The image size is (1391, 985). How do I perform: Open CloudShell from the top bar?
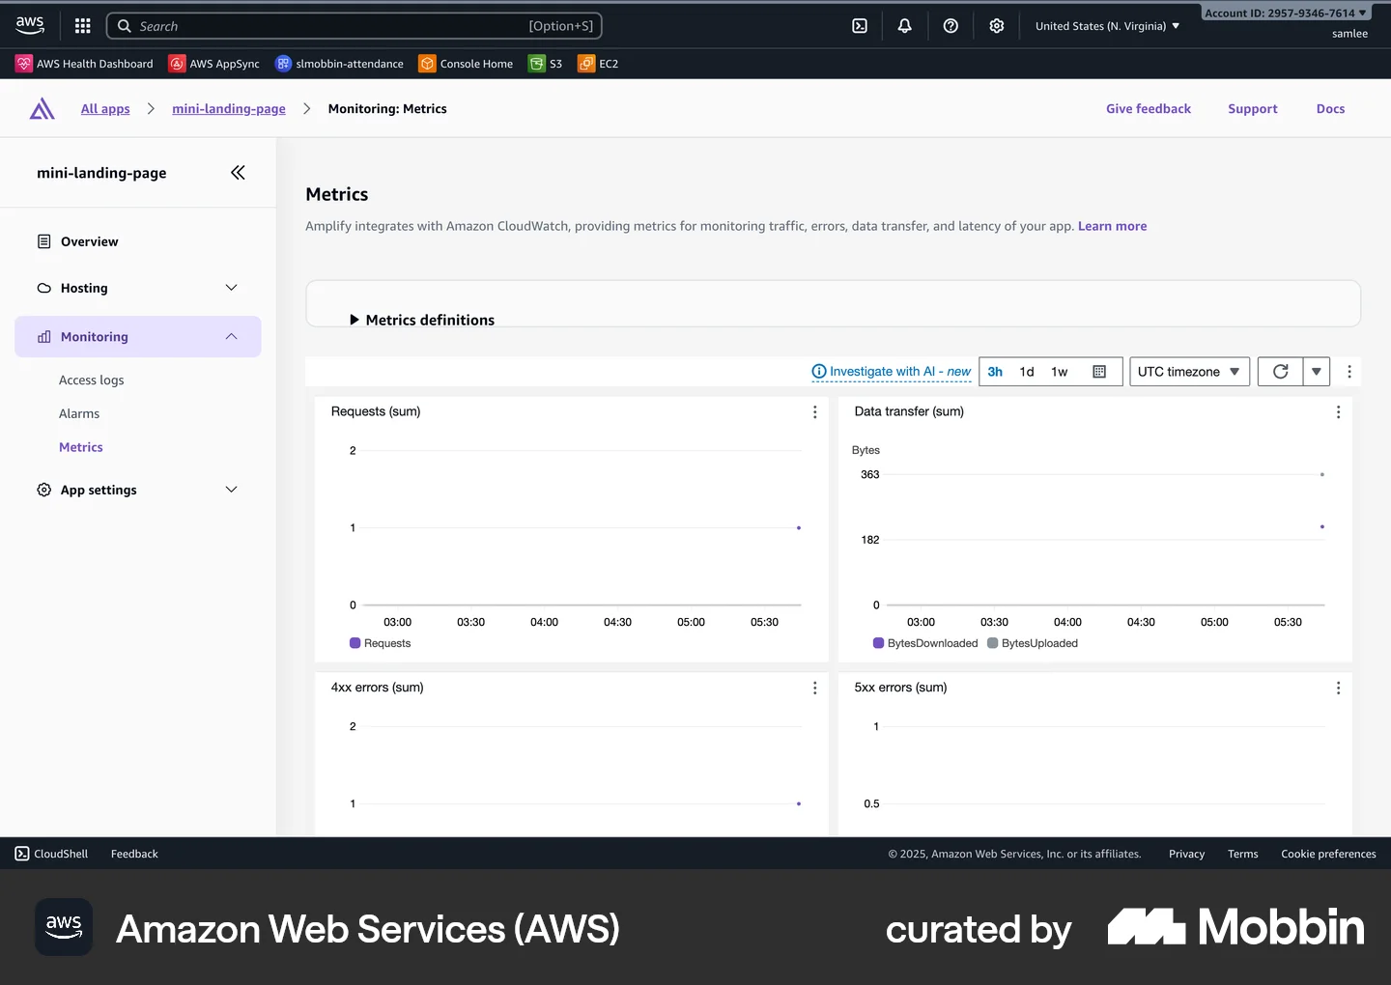[x=860, y=26]
